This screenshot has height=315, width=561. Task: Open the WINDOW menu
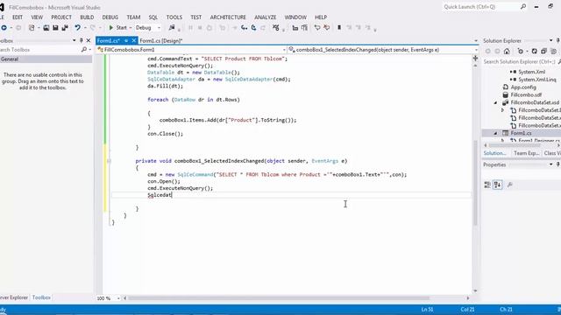click(x=295, y=17)
